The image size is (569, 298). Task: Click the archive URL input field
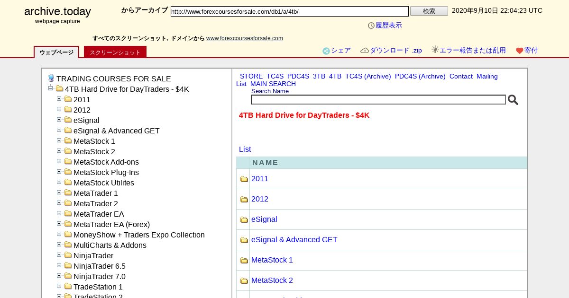click(290, 11)
